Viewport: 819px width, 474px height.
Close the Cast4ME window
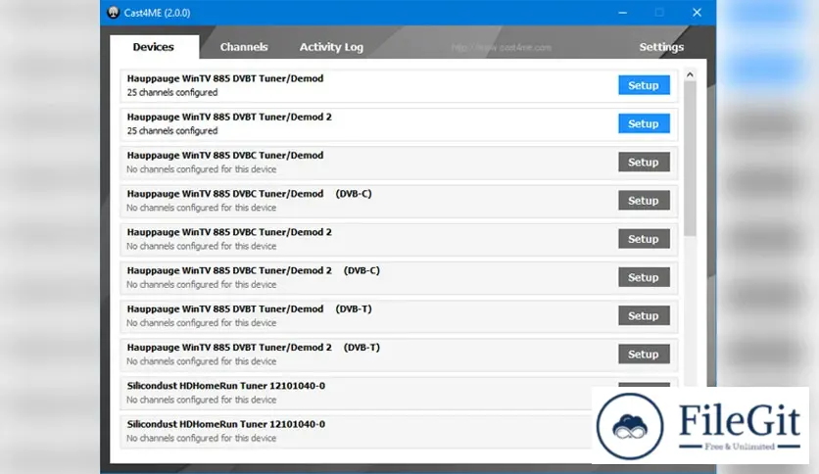tap(697, 13)
